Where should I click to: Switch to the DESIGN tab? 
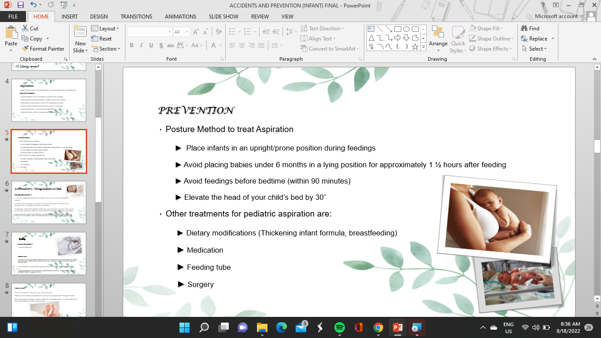(x=99, y=17)
